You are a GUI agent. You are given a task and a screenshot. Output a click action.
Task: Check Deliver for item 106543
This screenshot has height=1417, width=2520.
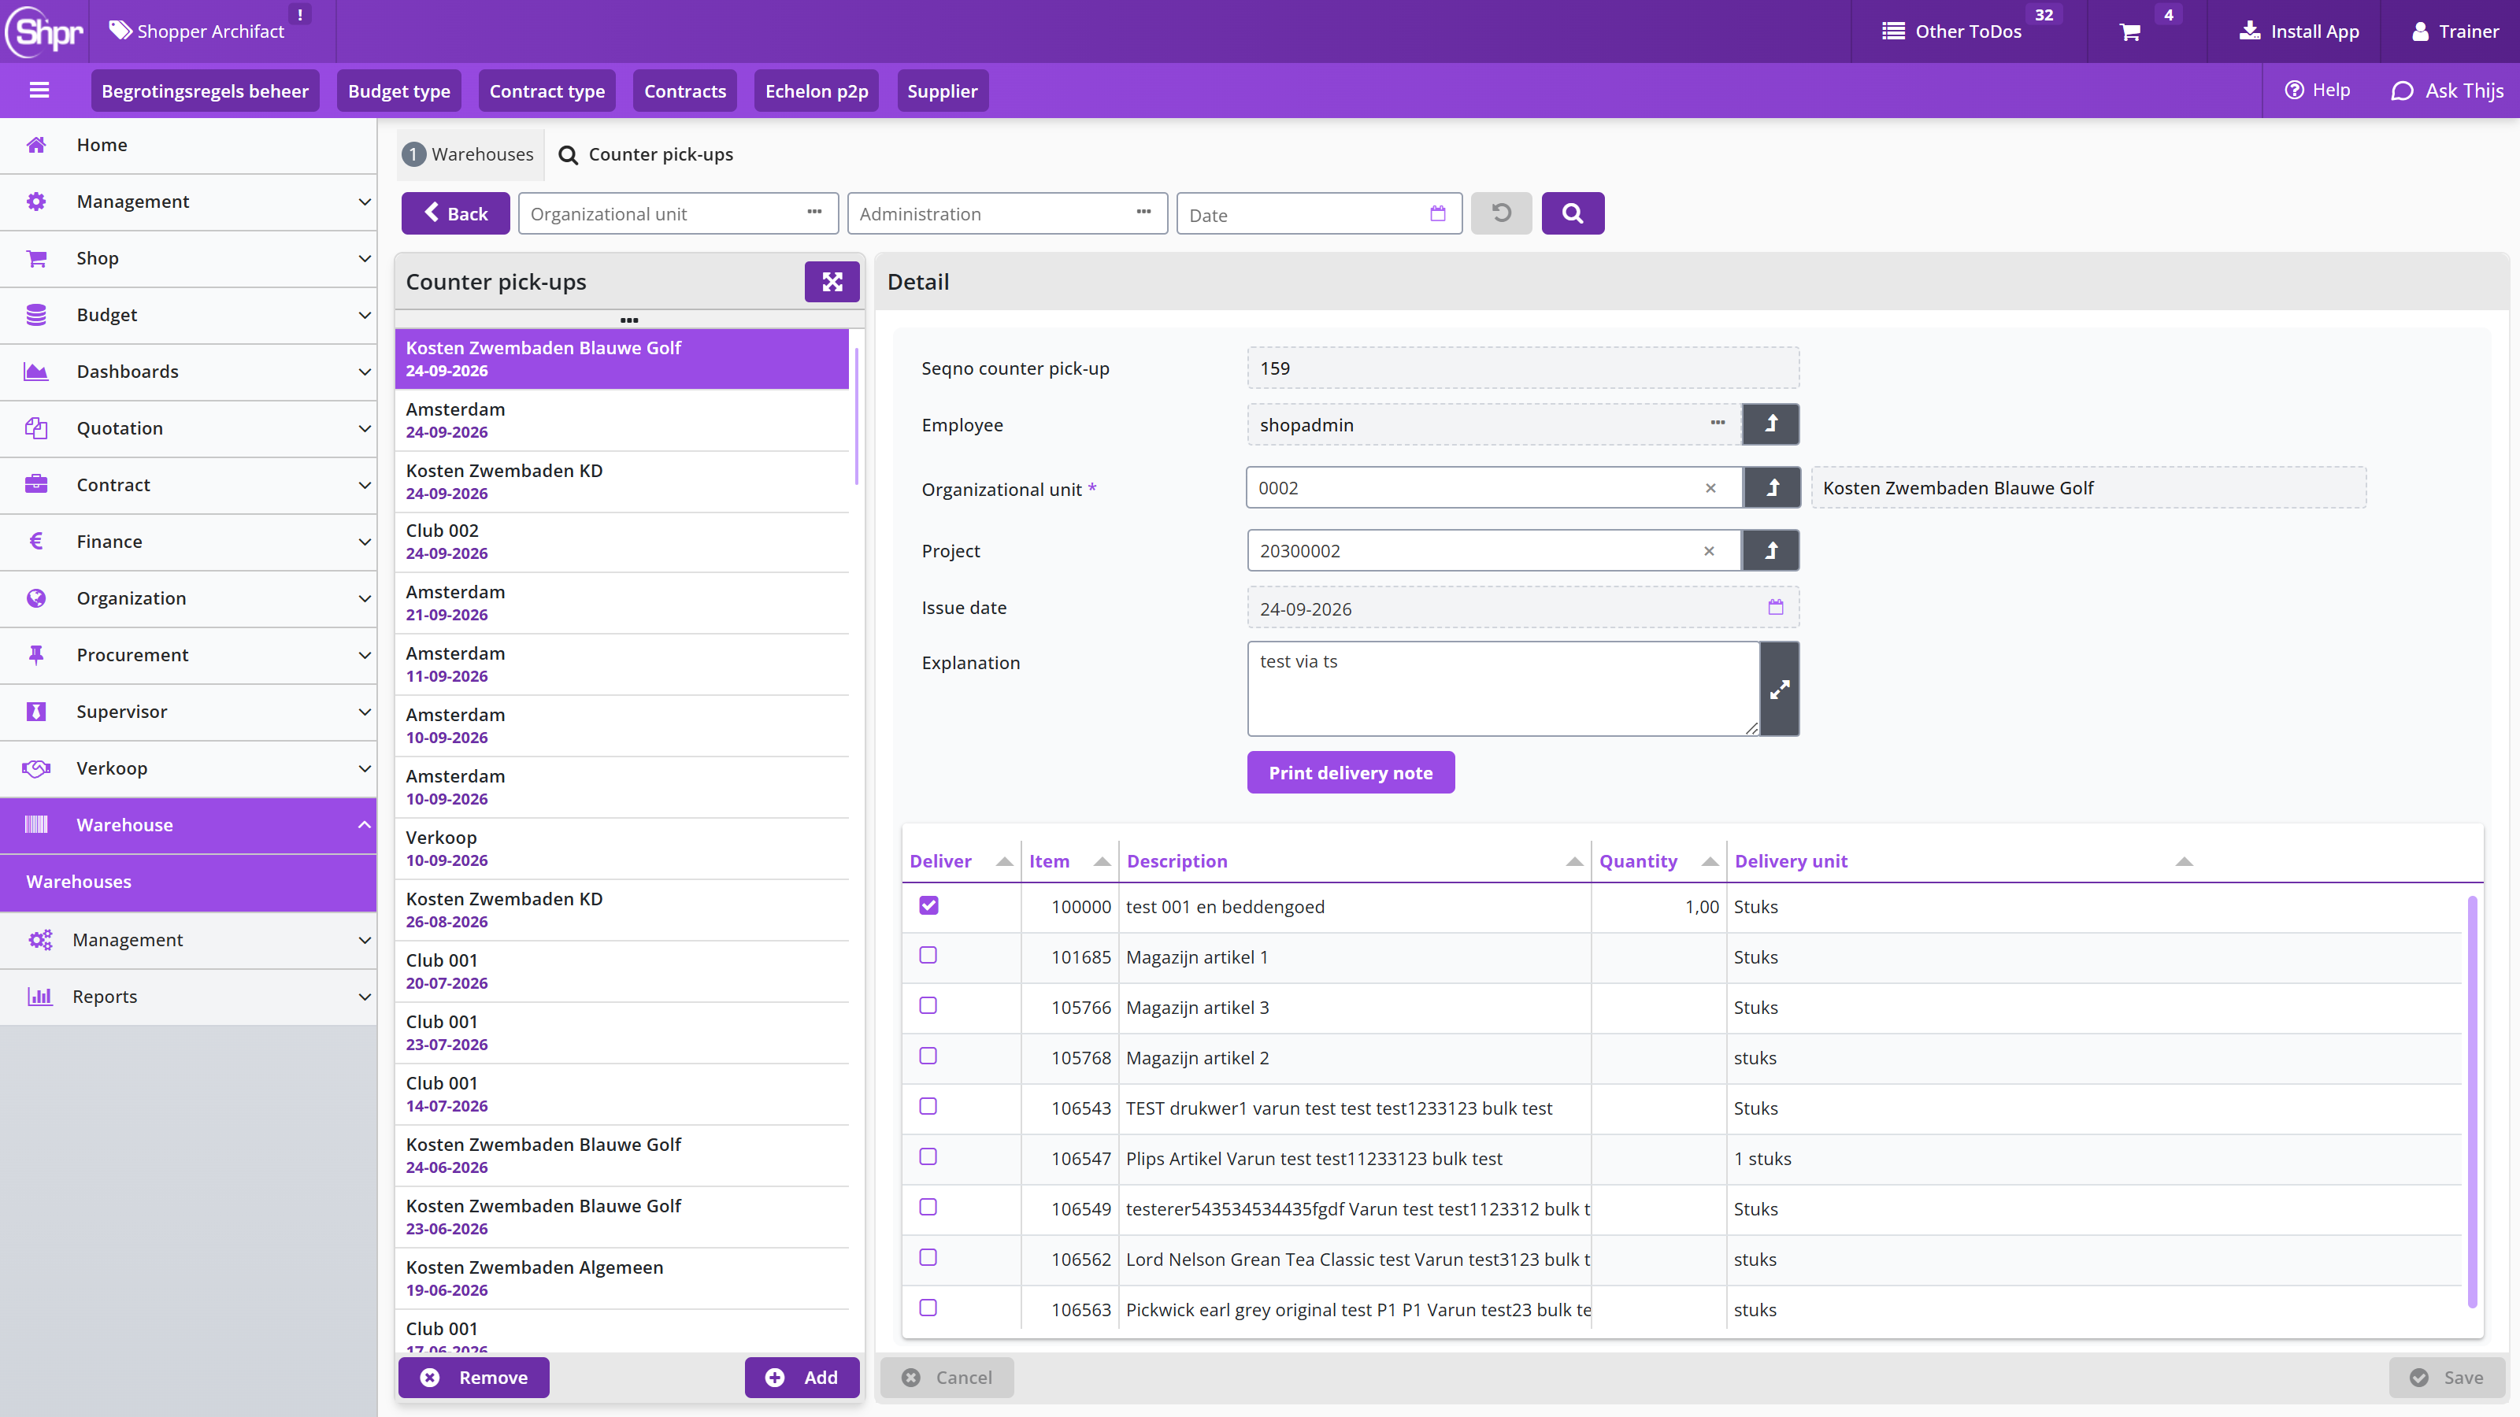point(928,1106)
